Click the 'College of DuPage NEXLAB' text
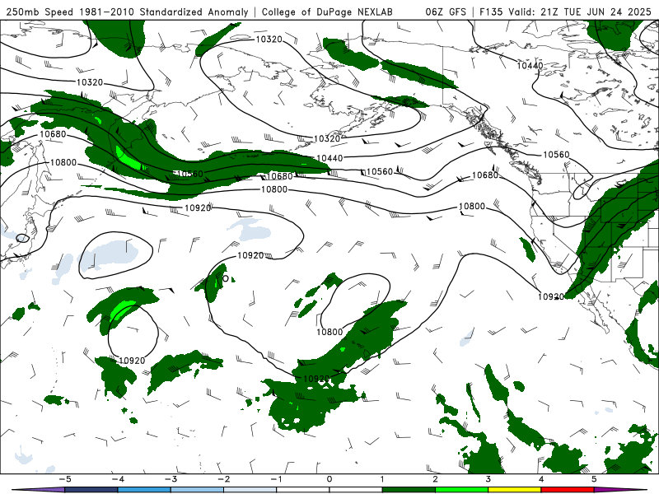Screen dimensions: 659x494 point(327,12)
